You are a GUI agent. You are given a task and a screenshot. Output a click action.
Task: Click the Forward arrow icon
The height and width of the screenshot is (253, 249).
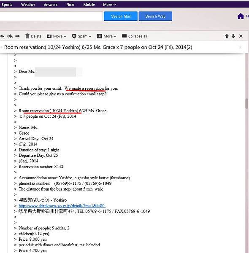click(18, 36)
